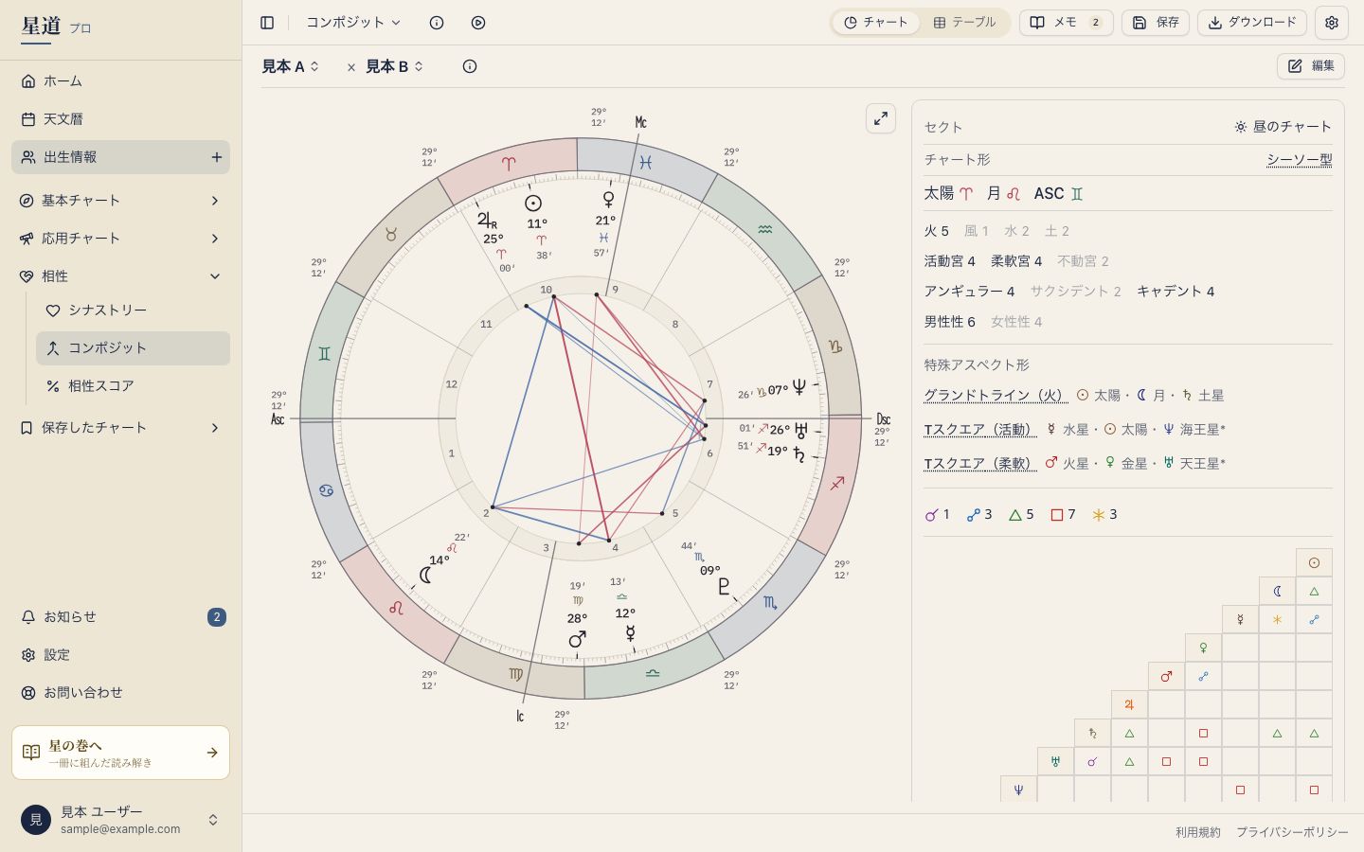This screenshot has height=852, width=1364.
Task: Click the Uranus glyph in aspect grid
Action: coord(1055,761)
